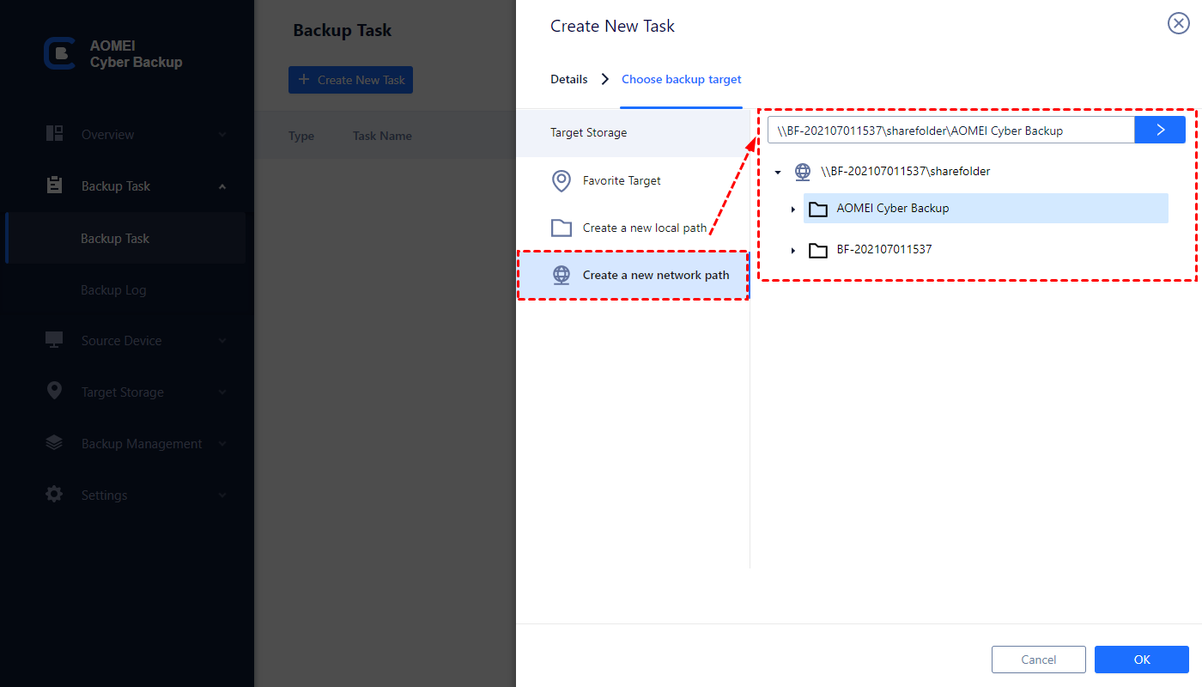Click the Type column header
The height and width of the screenshot is (687, 1202).
tap(301, 136)
